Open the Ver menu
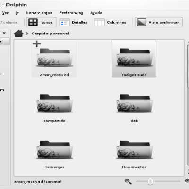The height and width of the screenshot is (189, 189). click(5, 13)
